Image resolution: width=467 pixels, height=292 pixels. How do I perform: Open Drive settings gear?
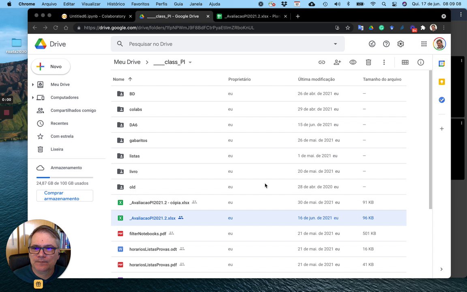pos(401,44)
